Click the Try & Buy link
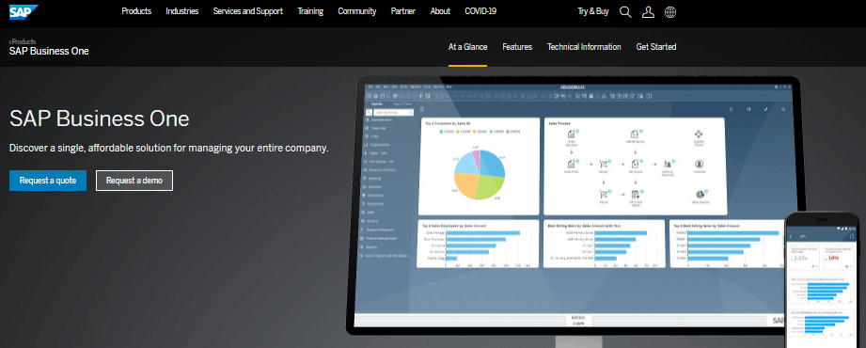The image size is (866, 348). click(593, 11)
